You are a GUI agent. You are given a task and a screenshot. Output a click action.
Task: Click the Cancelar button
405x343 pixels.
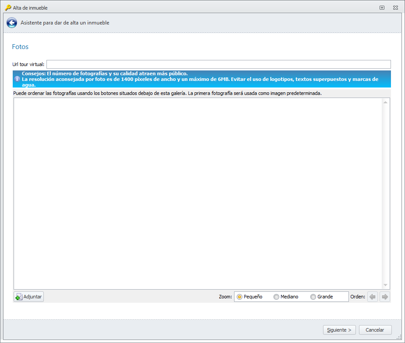pos(375,330)
